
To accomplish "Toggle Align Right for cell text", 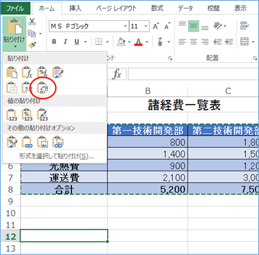I will pyautogui.click(x=204, y=42).
